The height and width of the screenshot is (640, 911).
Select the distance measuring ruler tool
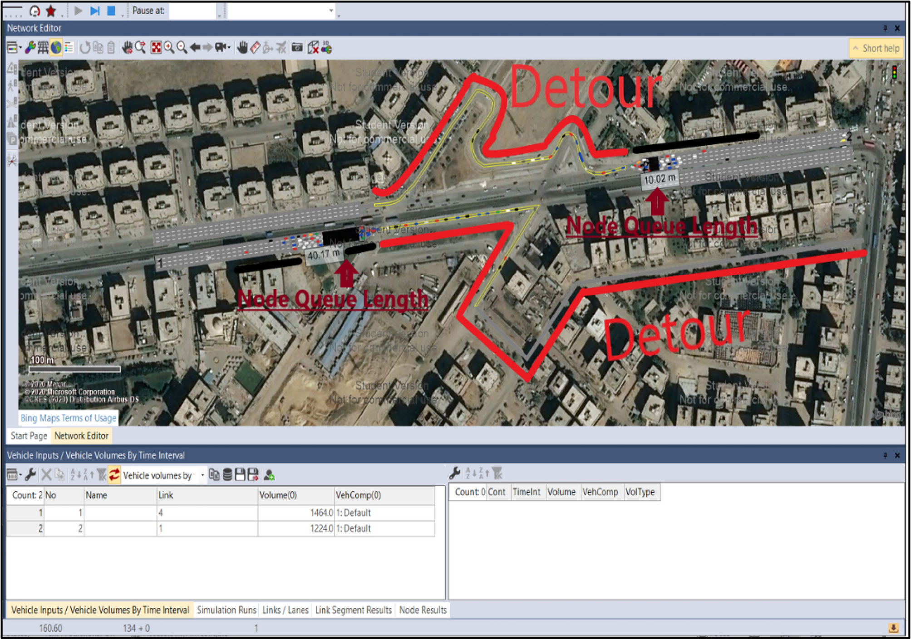click(x=255, y=48)
